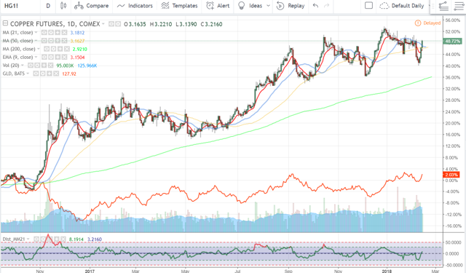Screen dimensions: 466x273
Task: Open settings for GLD, BATS
Action: pyautogui.click(x=43, y=74)
